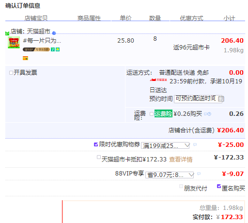Click the quantity value 8
Viewport: 248px width, 223px height.
pyautogui.click(x=155, y=39)
